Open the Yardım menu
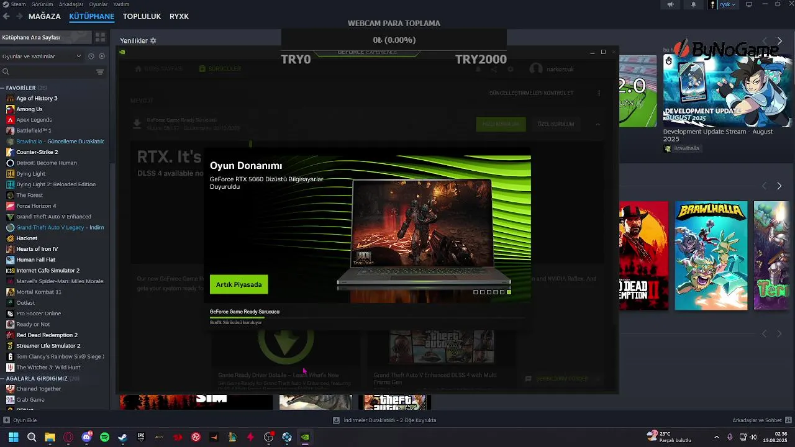795x447 pixels. click(121, 4)
